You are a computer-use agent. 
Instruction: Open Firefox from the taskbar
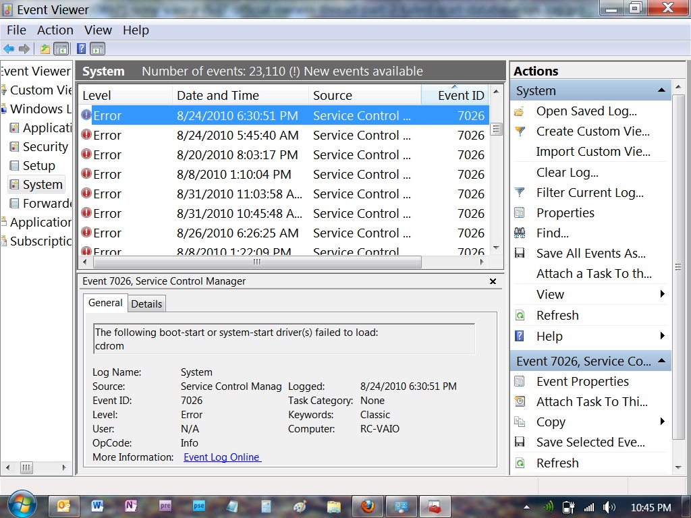pos(367,506)
